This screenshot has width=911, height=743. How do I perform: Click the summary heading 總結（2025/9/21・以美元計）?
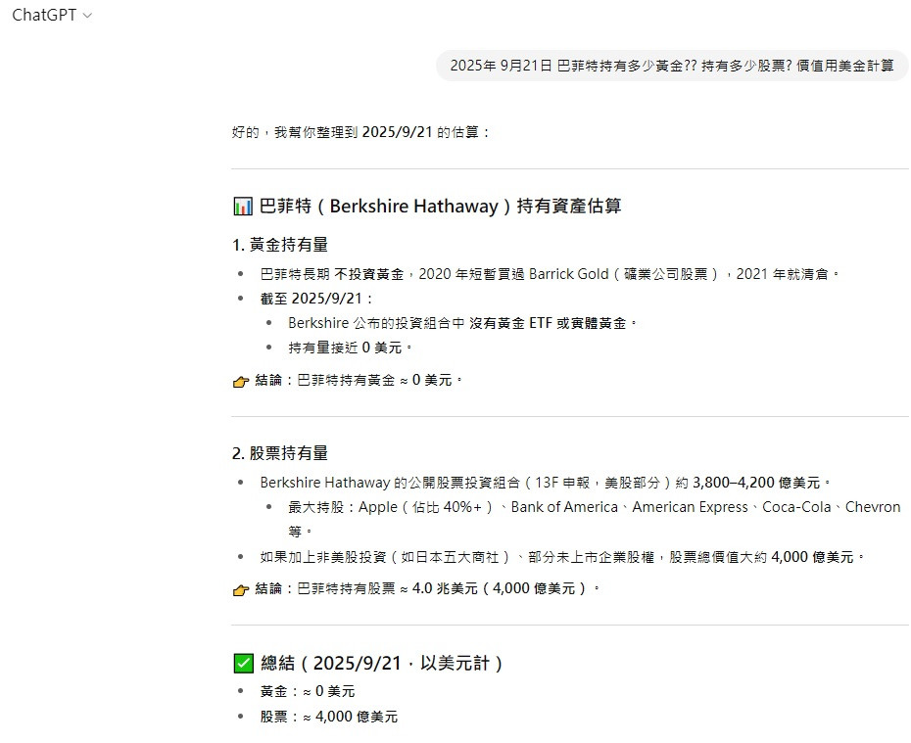pyautogui.click(x=382, y=663)
